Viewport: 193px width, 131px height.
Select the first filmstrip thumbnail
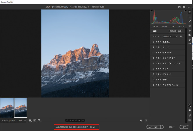point(7,107)
